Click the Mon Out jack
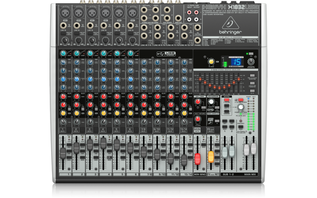 pos(178,18)
